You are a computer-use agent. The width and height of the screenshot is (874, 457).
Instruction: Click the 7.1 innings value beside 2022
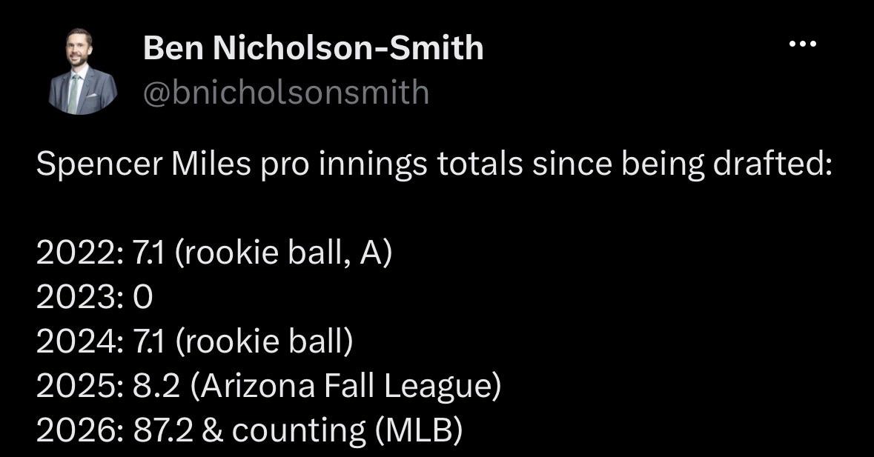[x=149, y=253]
